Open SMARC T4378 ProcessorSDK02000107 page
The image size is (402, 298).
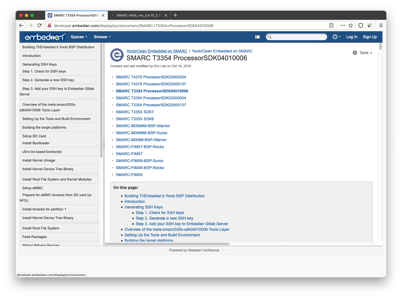151,84
